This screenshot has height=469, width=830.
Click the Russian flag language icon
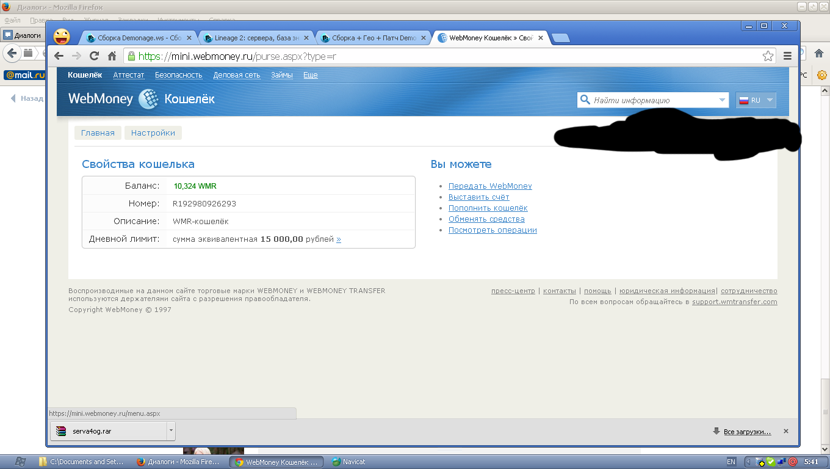(x=744, y=100)
